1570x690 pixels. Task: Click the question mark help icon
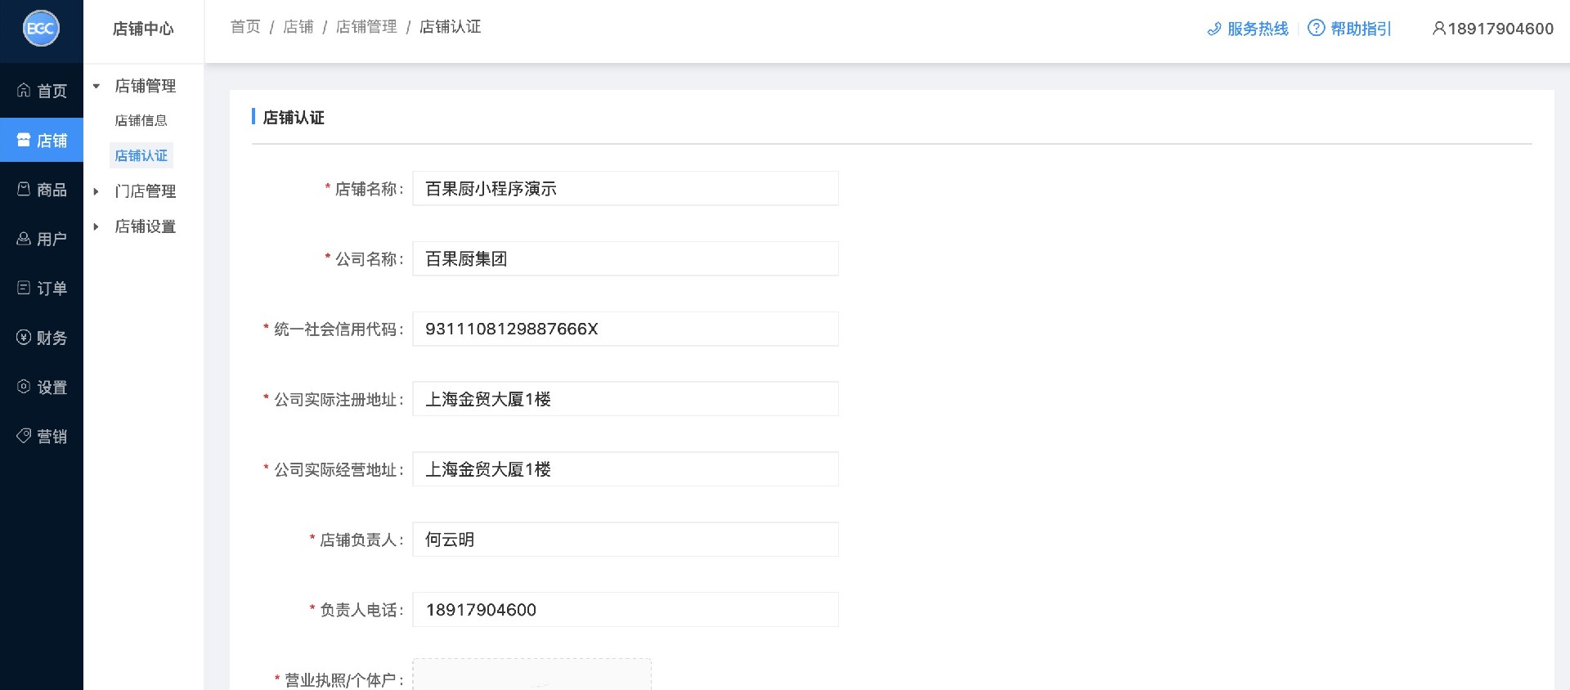[1317, 28]
